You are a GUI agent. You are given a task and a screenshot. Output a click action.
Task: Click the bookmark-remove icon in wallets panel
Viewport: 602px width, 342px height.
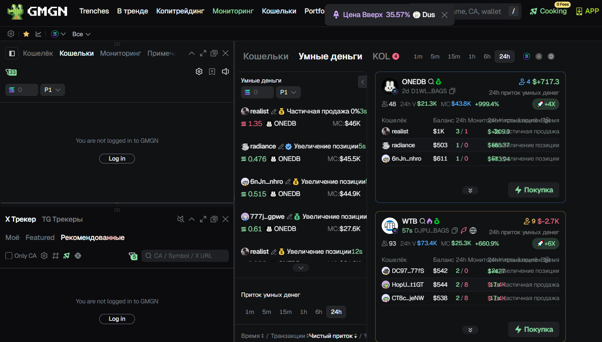(212, 72)
